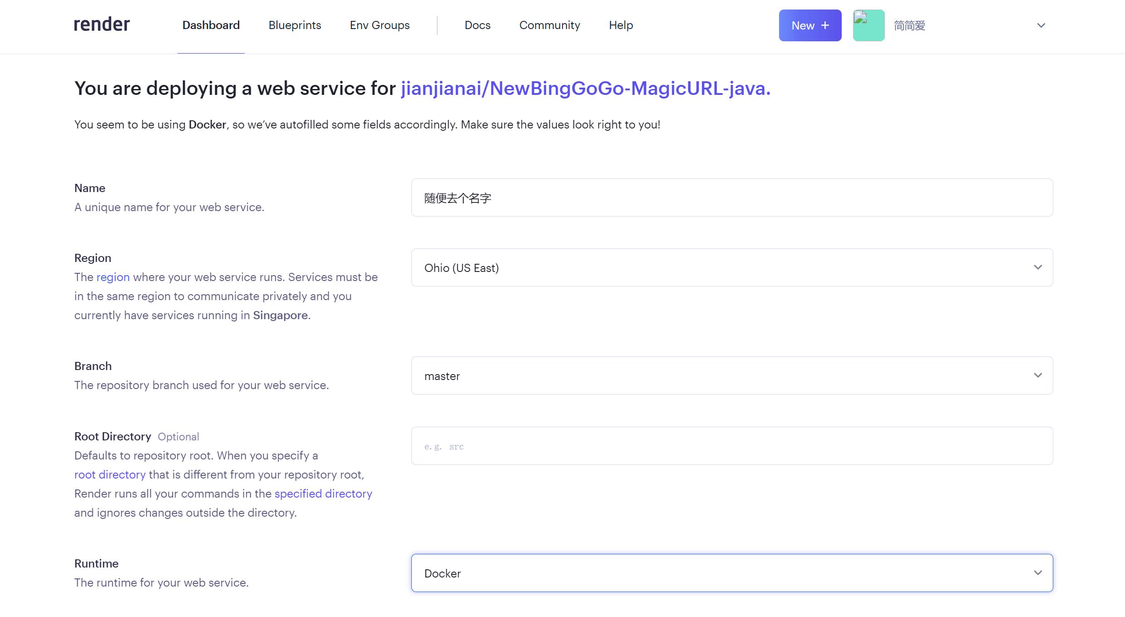
Task: Go to the Docs page
Action: click(477, 25)
